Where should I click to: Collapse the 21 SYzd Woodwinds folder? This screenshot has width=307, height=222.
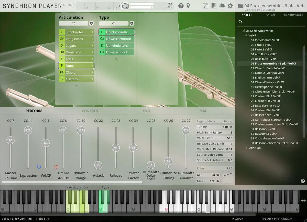244,31
